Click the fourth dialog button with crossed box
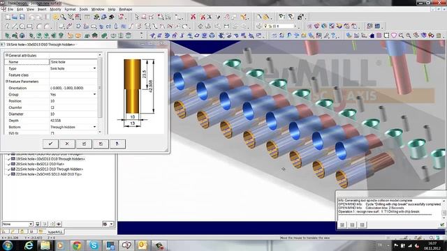Image resolution: width=447 pixels, height=251 pixels. 101,144
